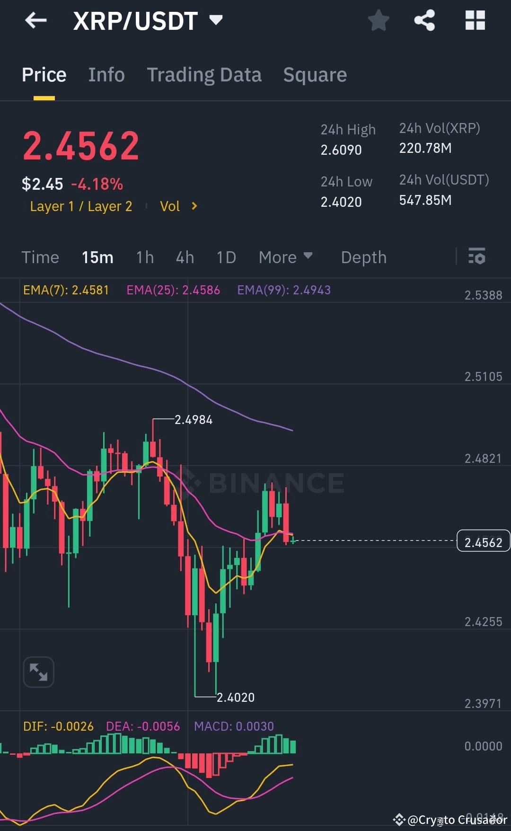Select the 1h timeframe
This screenshot has width=511, height=831.
coord(144,257)
